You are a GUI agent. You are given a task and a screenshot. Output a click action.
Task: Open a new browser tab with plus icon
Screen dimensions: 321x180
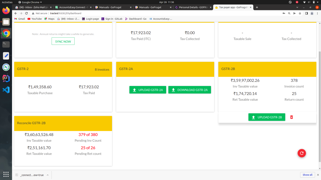coord(257,7)
